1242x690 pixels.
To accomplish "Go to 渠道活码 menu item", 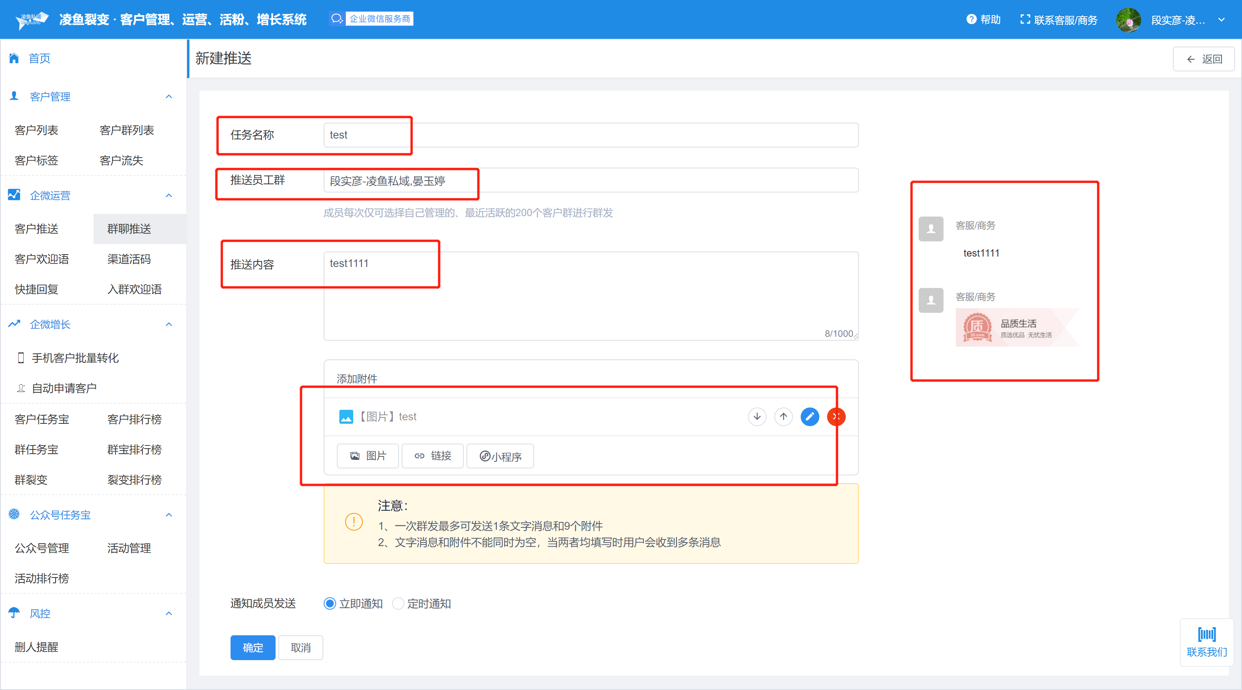I will (129, 259).
